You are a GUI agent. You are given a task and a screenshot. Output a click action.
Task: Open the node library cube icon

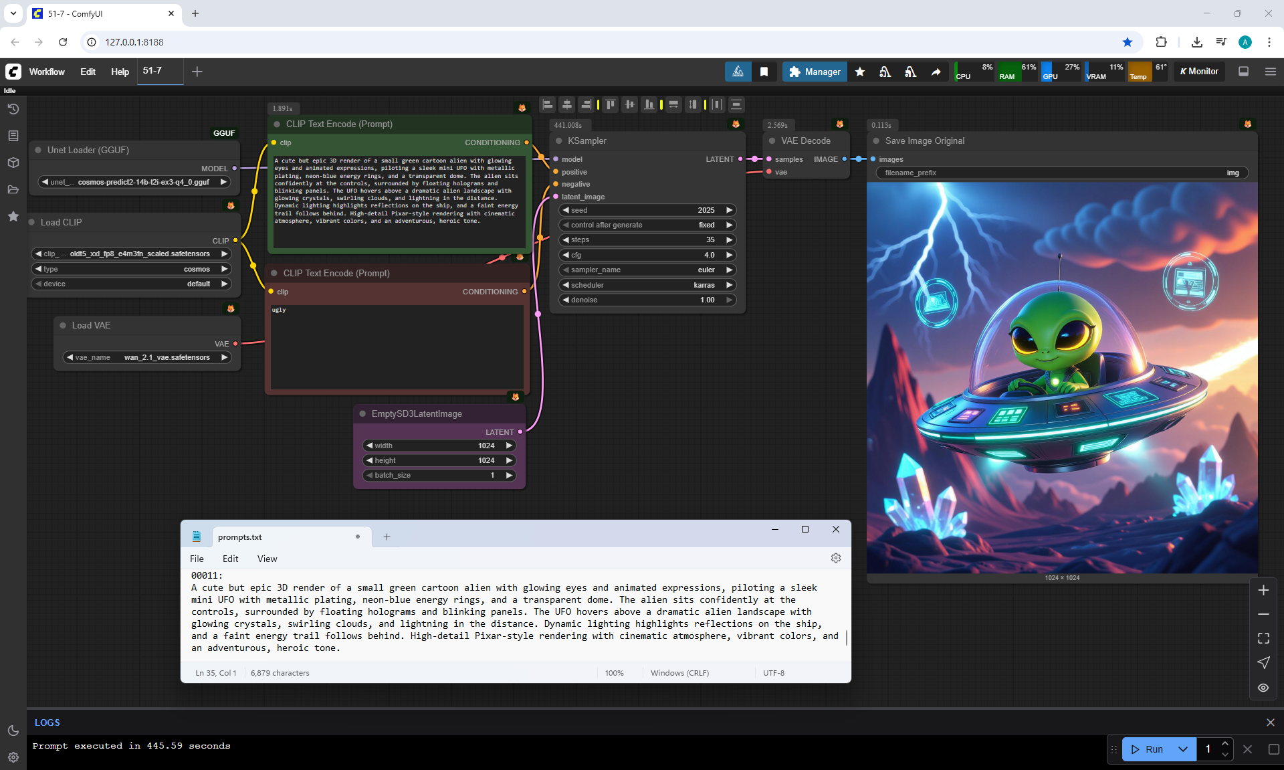click(x=13, y=163)
